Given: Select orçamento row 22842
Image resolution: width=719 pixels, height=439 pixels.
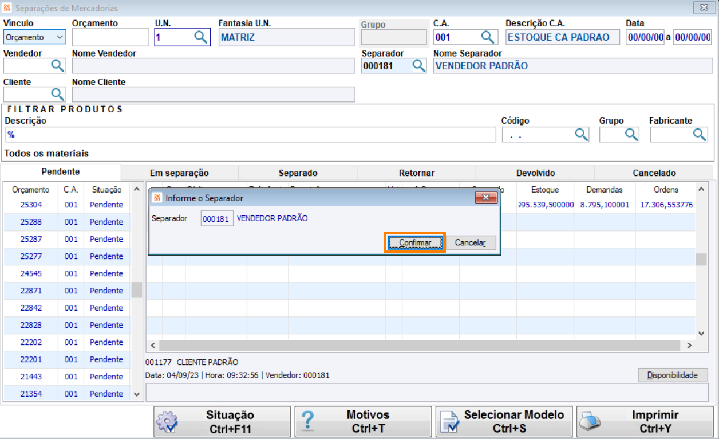Looking at the screenshot, I should coord(67,308).
